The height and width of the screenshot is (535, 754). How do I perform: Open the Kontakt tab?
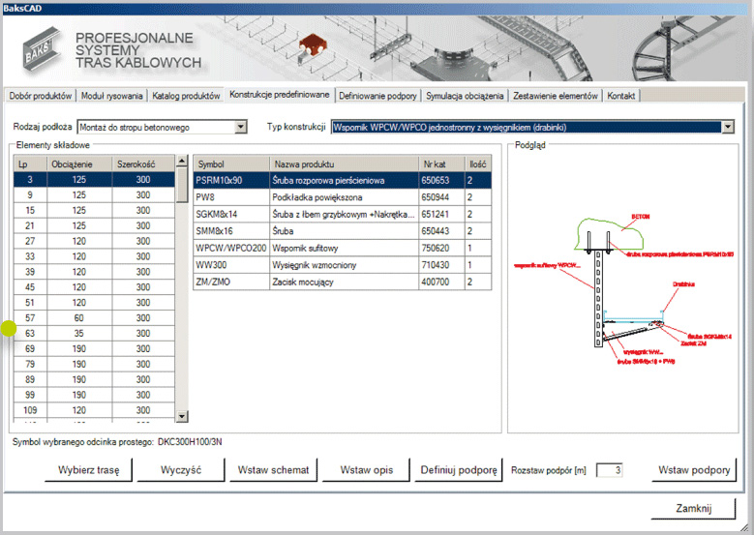coord(620,96)
